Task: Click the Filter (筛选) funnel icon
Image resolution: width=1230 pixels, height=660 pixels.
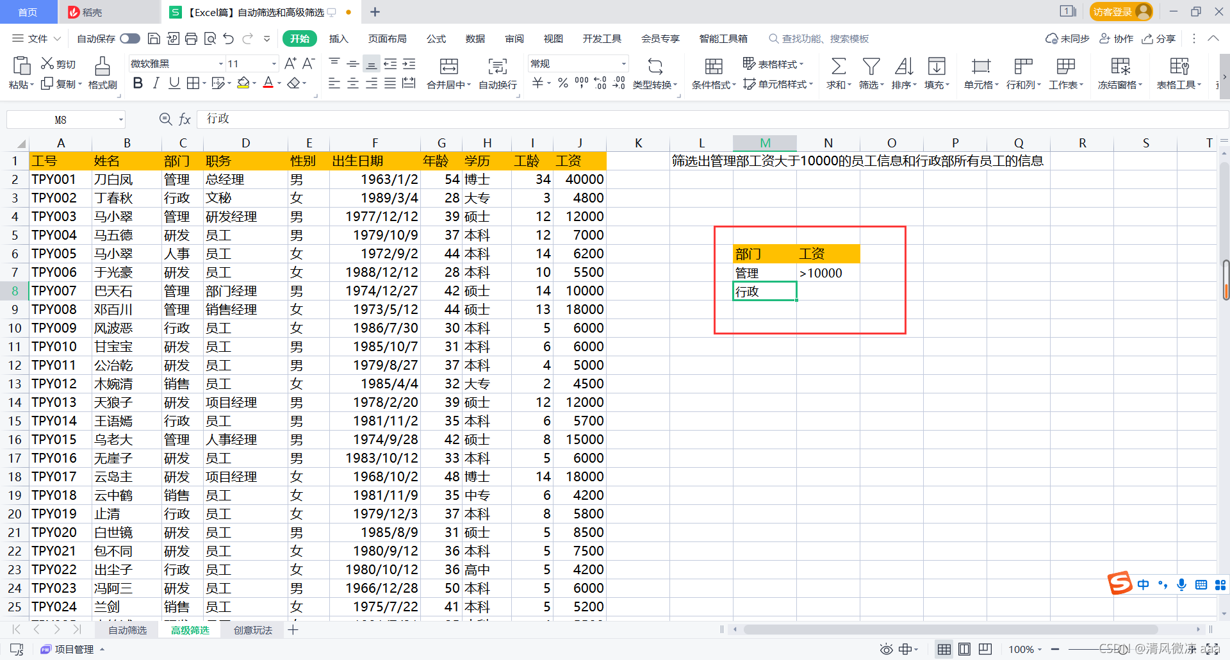Action: (x=871, y=66)
